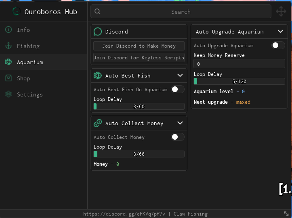Click the Discord chat bubble icon
292x218 pixels.
(98, 31)
